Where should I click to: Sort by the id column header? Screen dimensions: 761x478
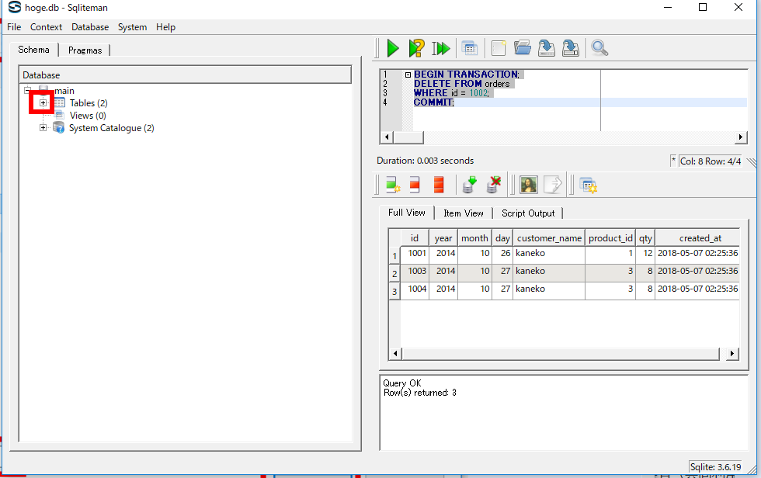click(x=415, y=238)
